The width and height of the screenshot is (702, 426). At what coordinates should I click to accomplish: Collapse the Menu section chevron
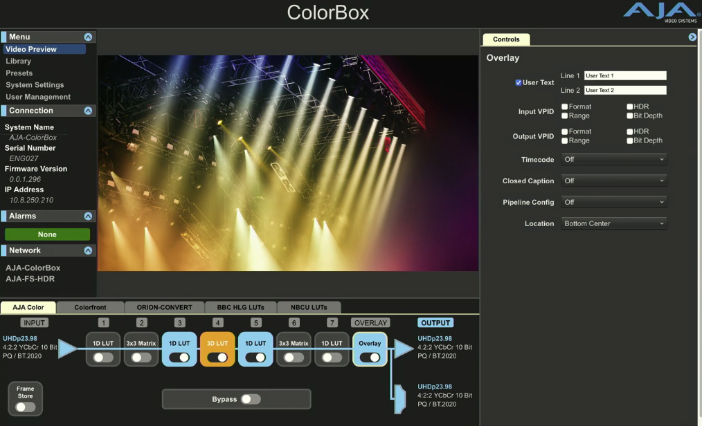coord(88,37)
